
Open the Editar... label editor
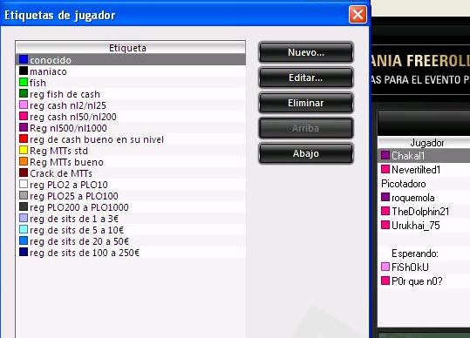point(306,78)
